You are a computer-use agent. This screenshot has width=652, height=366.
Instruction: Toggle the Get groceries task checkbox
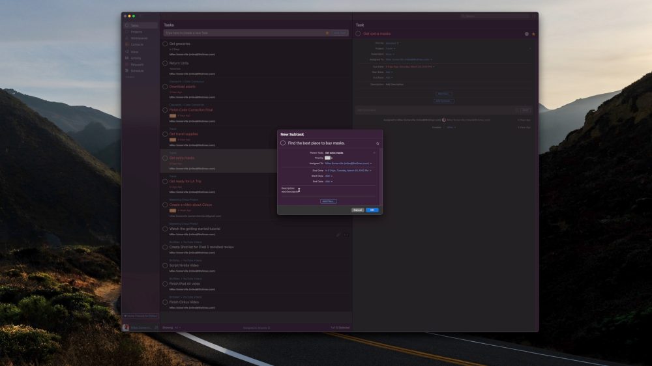[166, 44]
